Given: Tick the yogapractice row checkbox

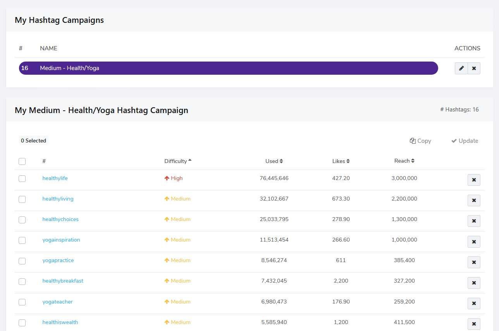Looking at the screenshot, I should coord(22,261).
